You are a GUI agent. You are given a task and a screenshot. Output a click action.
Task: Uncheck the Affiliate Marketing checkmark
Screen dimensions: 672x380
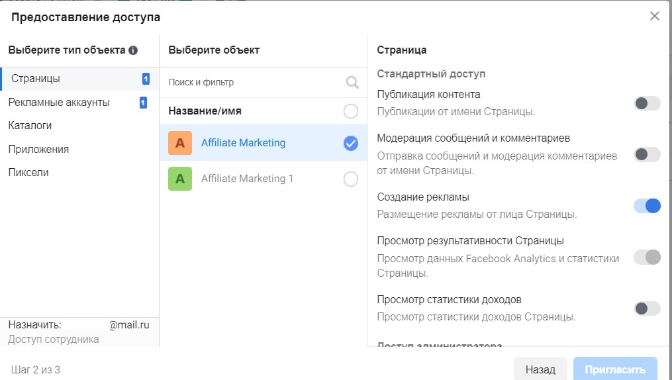click(351, 144)
